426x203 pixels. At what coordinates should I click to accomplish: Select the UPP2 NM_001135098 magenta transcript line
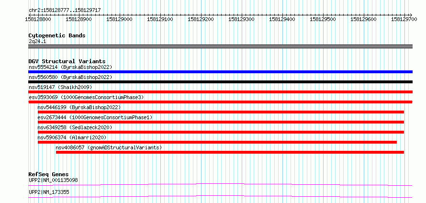tap(220, 184)
